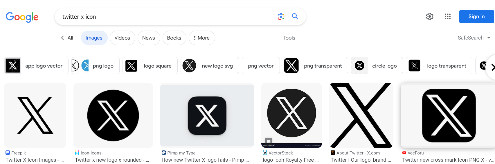Select the Books tab
Viewport: 495px width, 164px height.
pyautogui.click(x=174, y=38)
